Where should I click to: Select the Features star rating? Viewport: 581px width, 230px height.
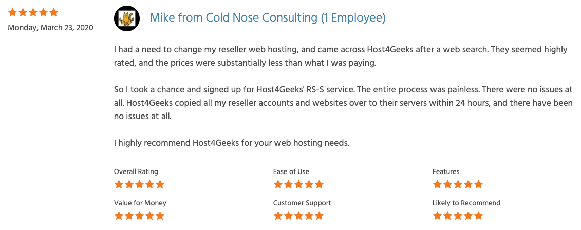coord(458,184)
